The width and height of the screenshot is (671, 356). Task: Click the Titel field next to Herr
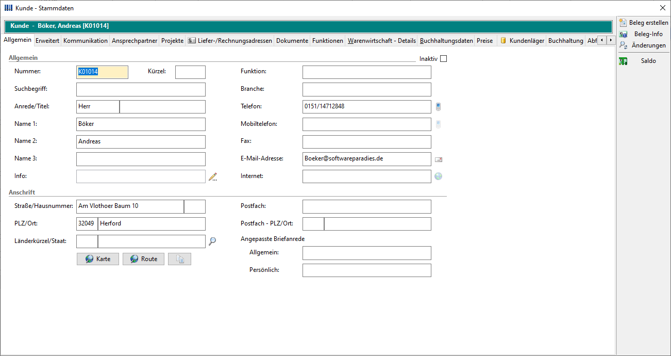(162, 107)
